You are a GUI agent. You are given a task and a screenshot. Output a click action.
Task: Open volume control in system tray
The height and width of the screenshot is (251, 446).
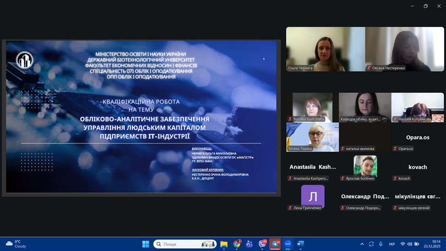[x=410, y=244]
